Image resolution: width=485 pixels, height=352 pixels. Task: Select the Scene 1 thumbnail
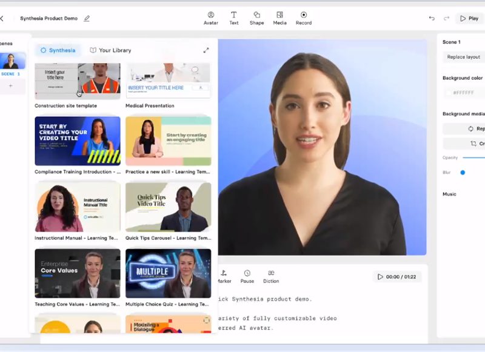(12, 61)
